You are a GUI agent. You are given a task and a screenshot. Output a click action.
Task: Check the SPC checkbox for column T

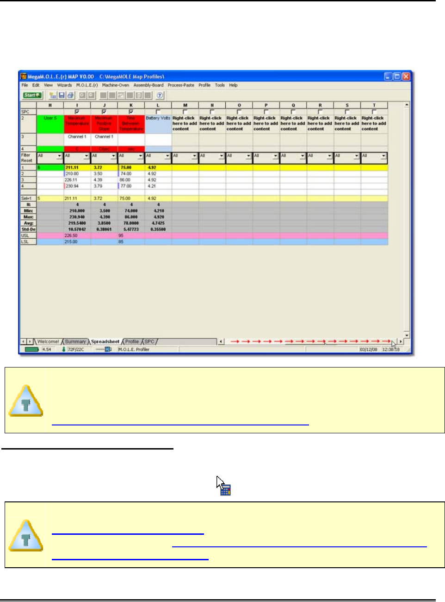(x=374, y=112)
